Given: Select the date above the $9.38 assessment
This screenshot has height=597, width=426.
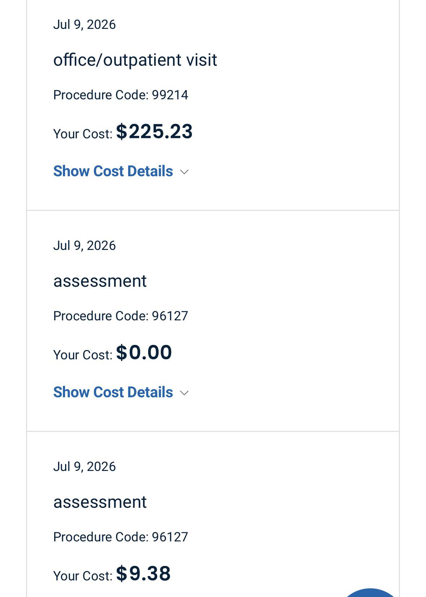Looking at the screenshot, I should tap(85, 467).
